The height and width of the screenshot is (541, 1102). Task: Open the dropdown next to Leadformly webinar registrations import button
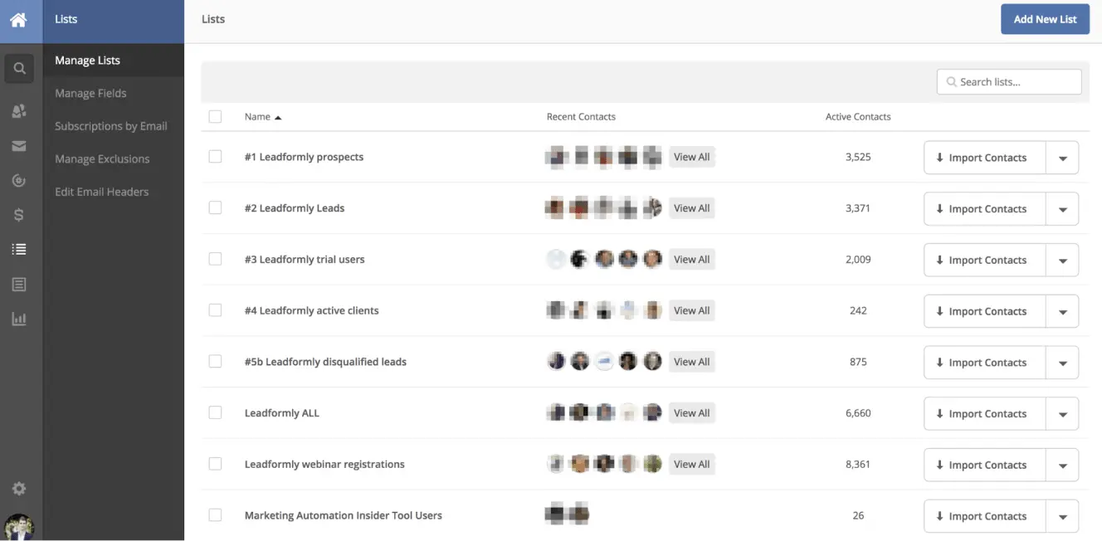1062,465
